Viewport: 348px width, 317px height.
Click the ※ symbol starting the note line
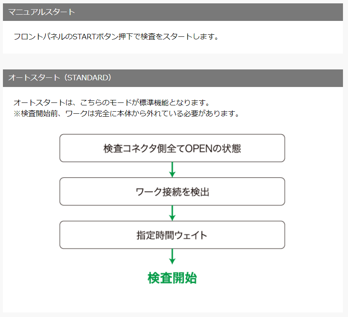point(17,113)
